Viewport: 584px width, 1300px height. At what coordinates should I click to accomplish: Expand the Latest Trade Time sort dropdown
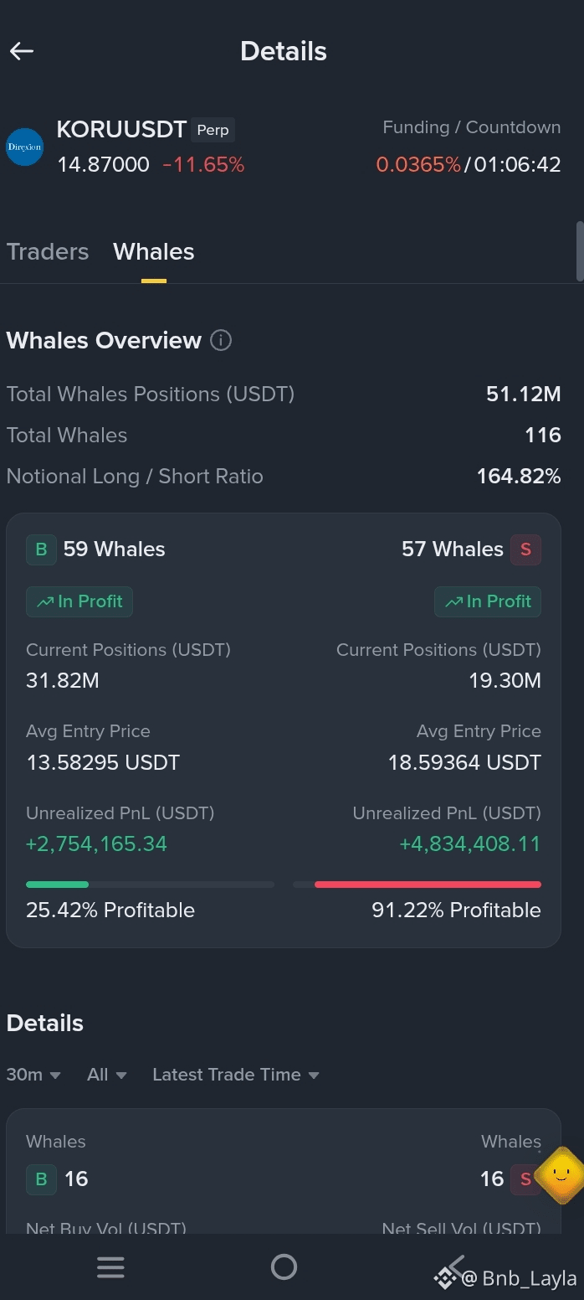tap(236, 1075)
